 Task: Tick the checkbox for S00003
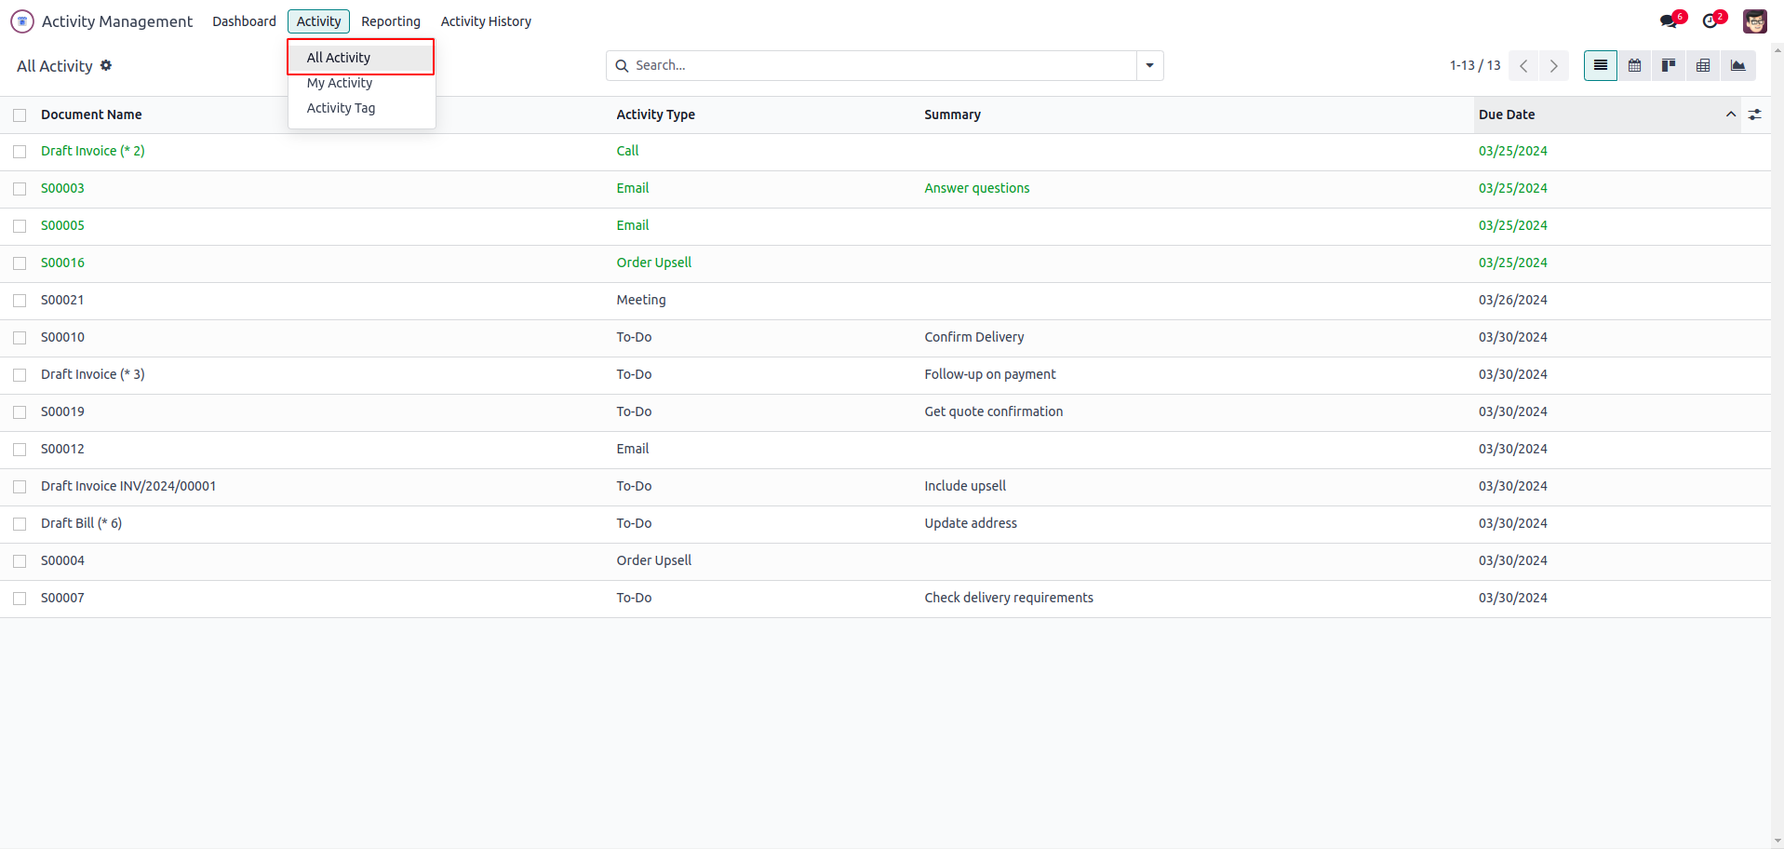click(x=20, y=189)
